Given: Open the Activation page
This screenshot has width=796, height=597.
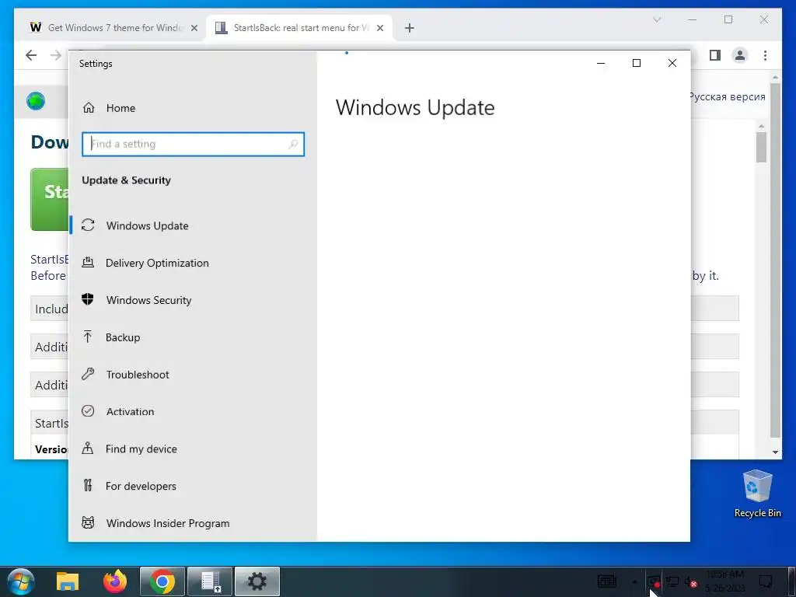Looking at the screenshot, I should tap(130, 412).
